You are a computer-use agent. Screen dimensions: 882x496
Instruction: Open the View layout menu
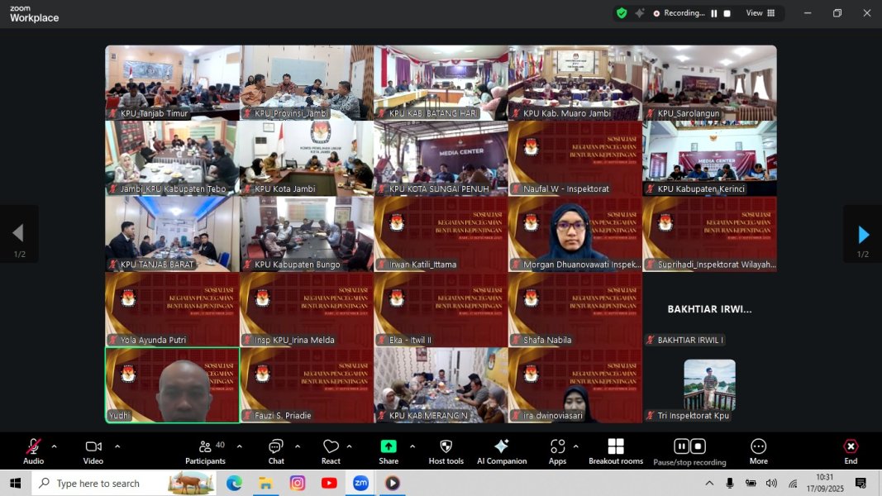click(x=760, y=13)
